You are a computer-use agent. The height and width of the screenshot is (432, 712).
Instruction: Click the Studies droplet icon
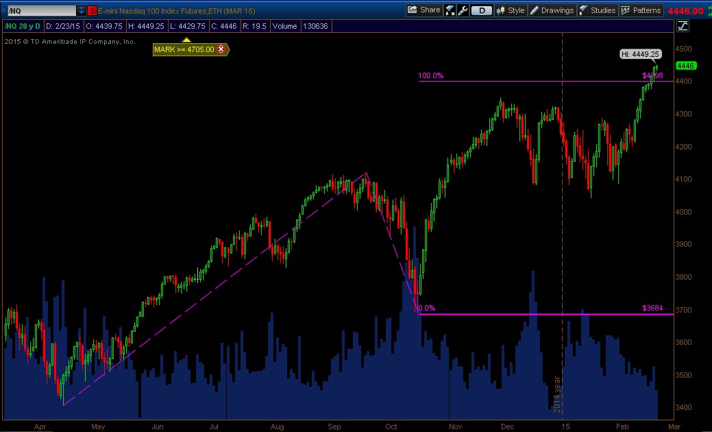582,10
